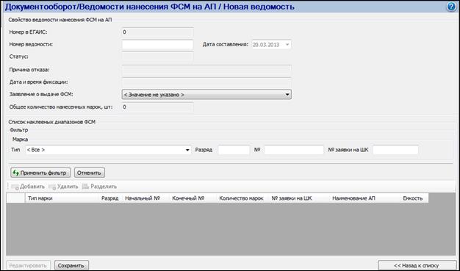Image resolution: width=460 pixels, height=271 pixels.
Task: Go back via Назад к списку button
Action: coord(417,266)
